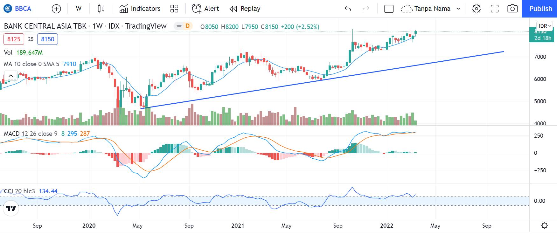The height and width of the screenshot is (234, 557).
Task: Select the Vol 189.647M indicator label
Action: click(23, 52)
